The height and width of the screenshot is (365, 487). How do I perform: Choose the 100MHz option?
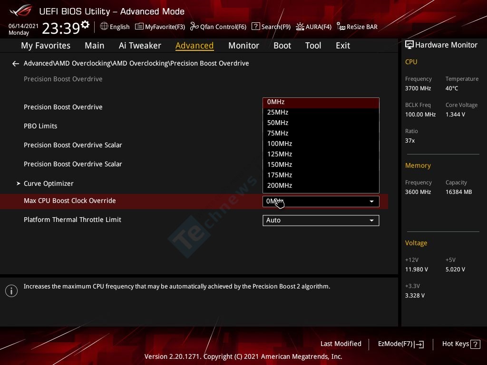[321, 144]
